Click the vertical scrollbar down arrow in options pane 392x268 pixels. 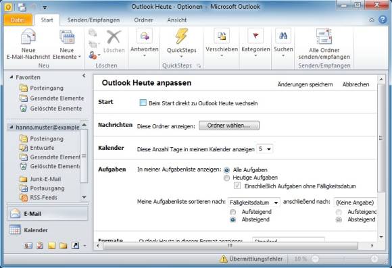pos(381,237)
